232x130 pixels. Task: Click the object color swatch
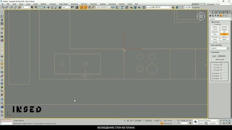click(228, 48)
